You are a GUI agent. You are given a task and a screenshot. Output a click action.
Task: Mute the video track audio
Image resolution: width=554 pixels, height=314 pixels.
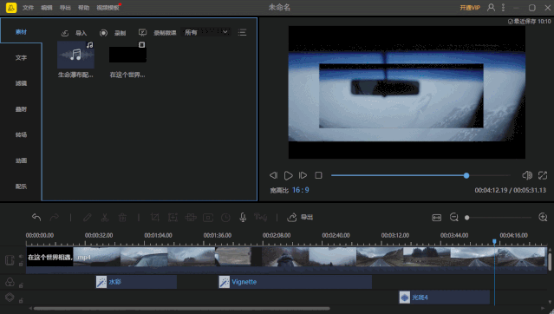tap(21, 257)
